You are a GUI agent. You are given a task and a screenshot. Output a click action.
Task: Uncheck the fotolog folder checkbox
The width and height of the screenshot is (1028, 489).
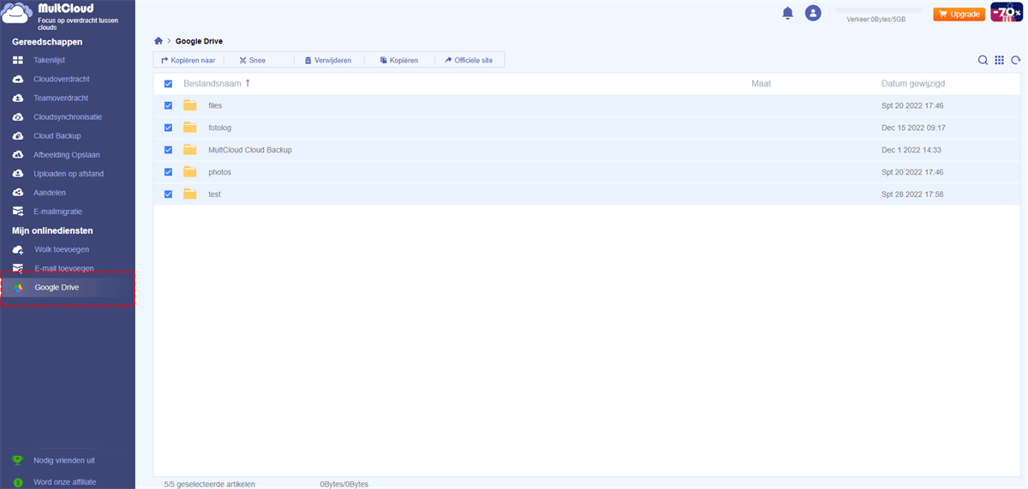[x=168, y=128]
